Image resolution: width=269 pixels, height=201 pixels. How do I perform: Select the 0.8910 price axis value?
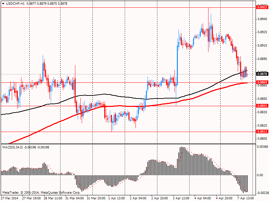click(x=263, y=46)
